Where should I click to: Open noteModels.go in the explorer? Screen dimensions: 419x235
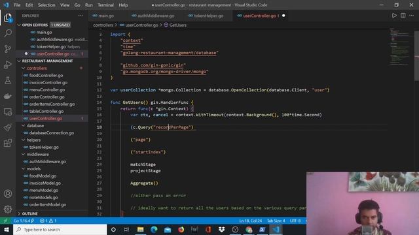[43, 197]
